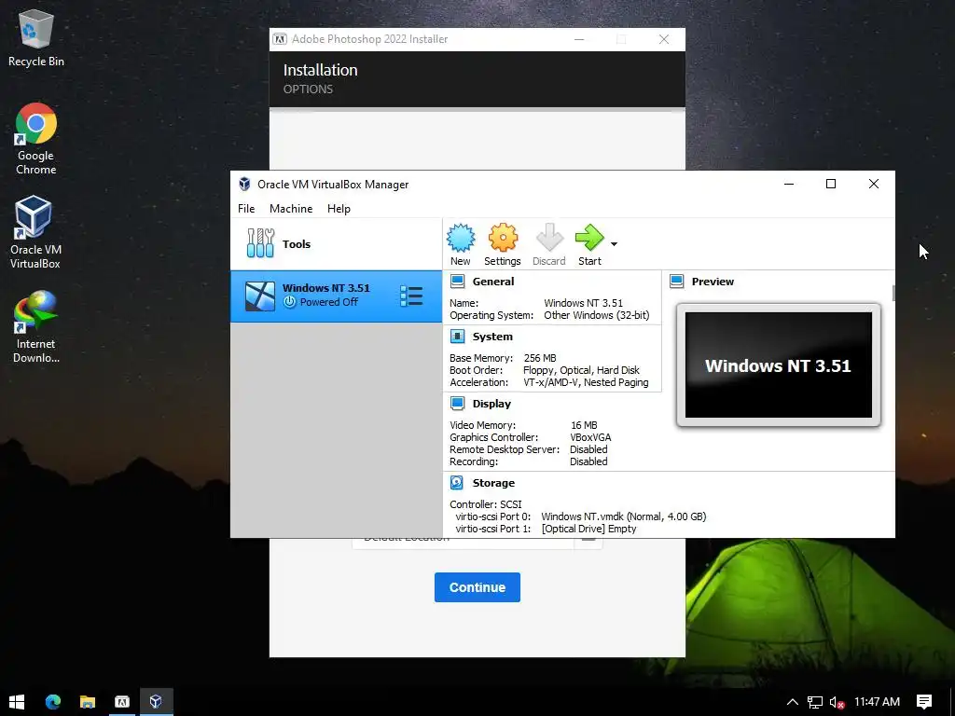Click Operating System Other Windows (32-bit)
The image size is (955, 716).
[597, 315]
